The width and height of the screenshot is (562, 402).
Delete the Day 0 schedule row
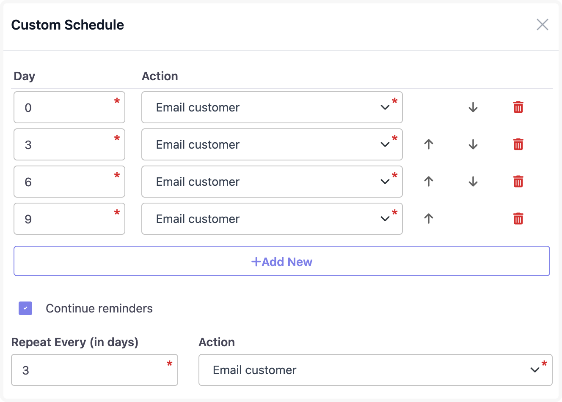pos(518,107)
